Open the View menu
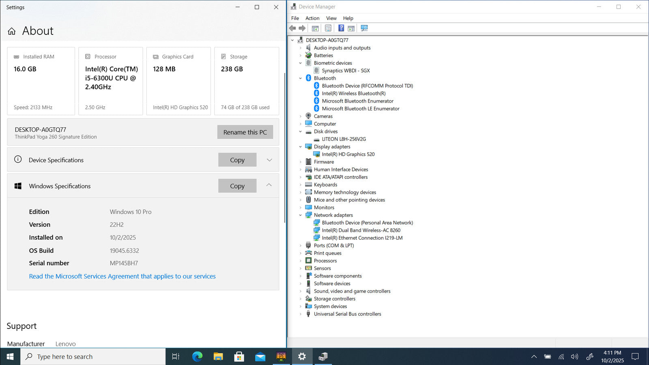Screen dimensions: 649x365 click(x=331, y=18)
